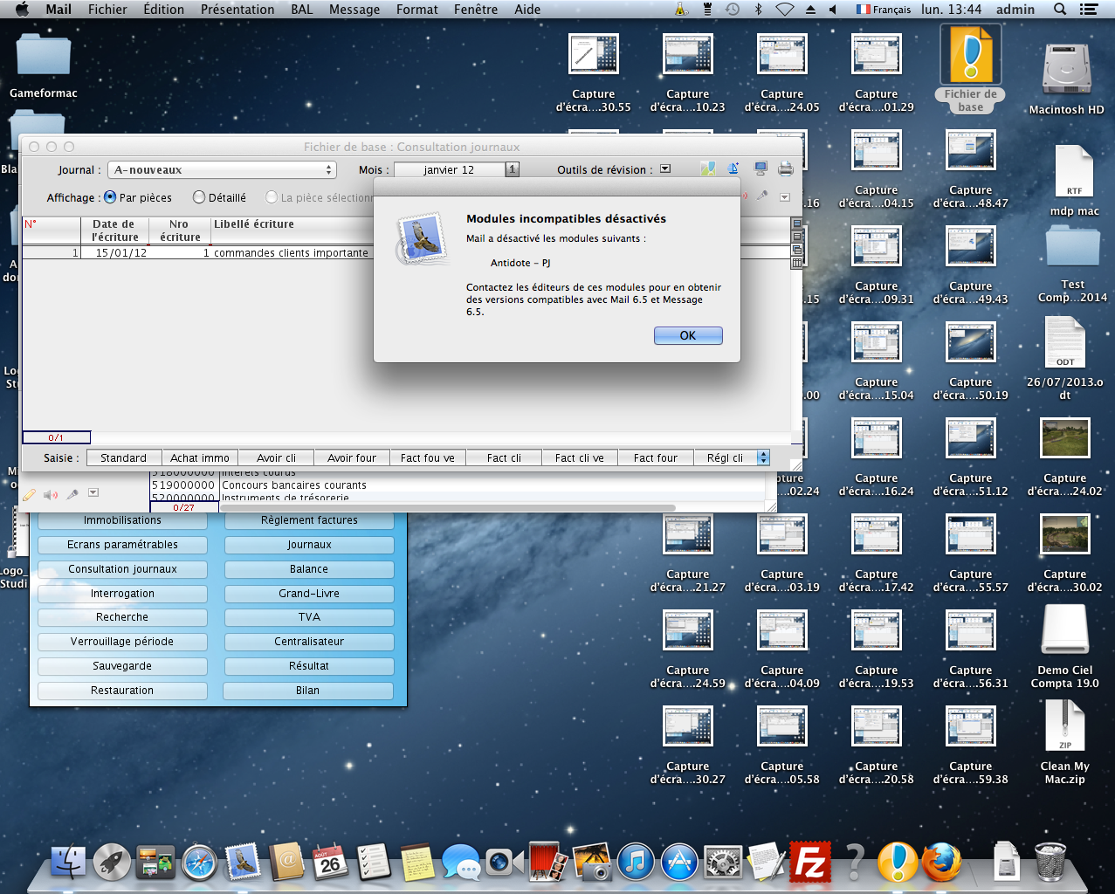Screen dimensions: 1115x894
Task: Click the pencil icon in the lower window
Action: coord(29,494)
